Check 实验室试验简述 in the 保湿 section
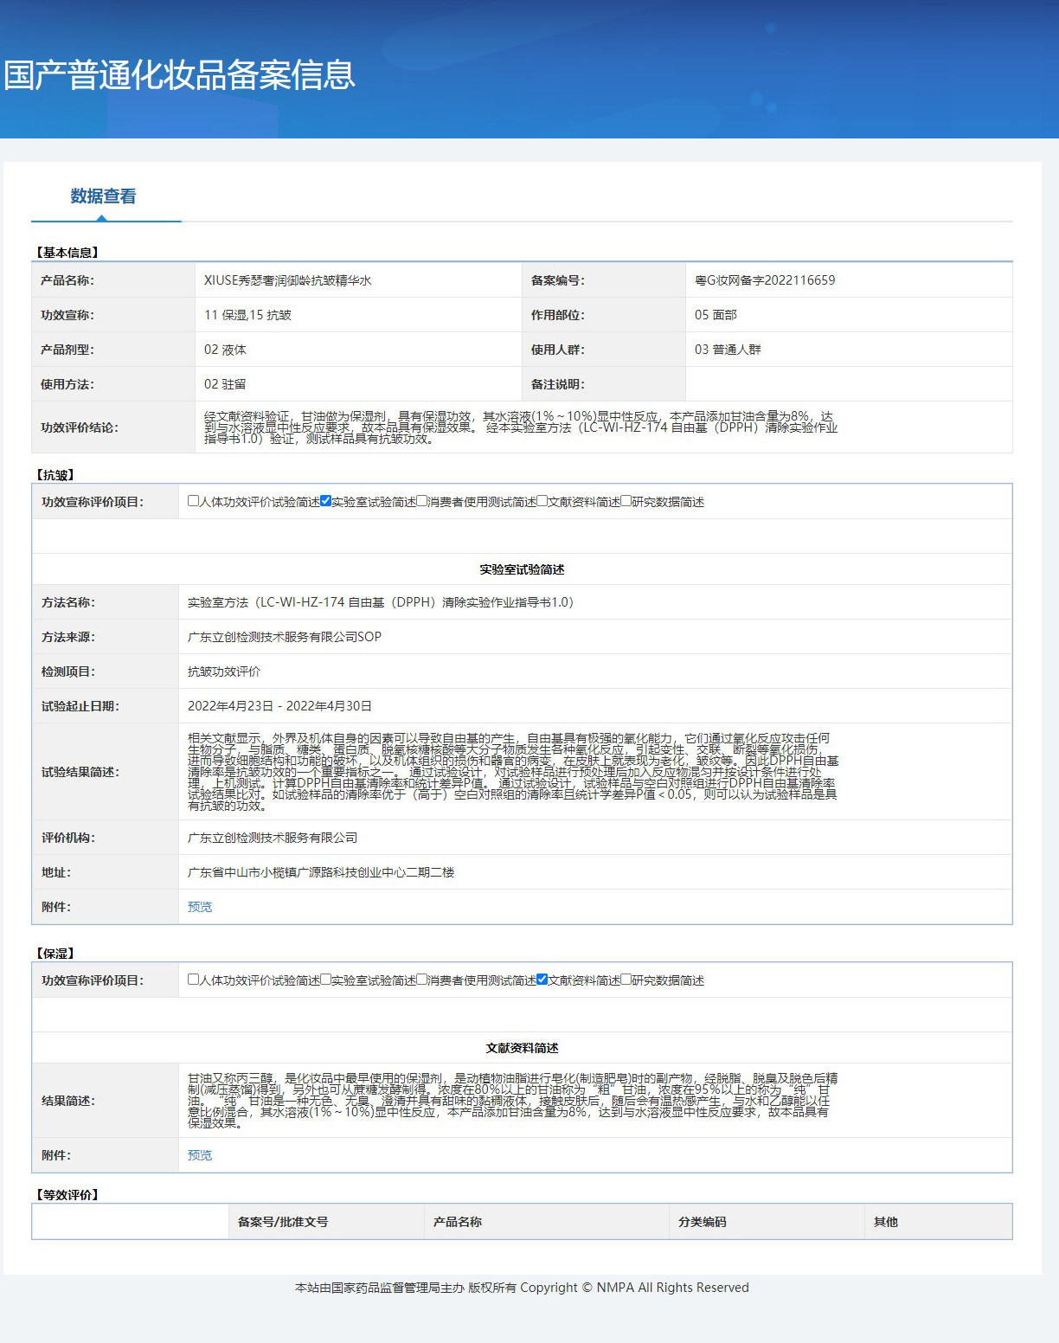1059x1343 pixels. pyautogui.click(x=325, y=980)
